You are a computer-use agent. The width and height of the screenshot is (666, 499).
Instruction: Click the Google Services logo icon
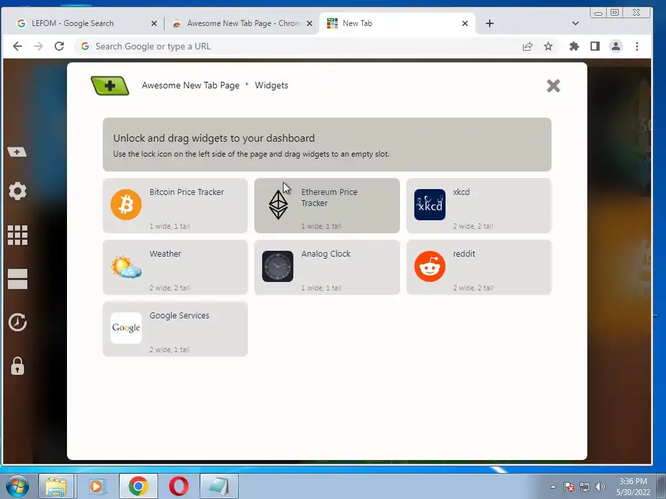tap(126, 328)
